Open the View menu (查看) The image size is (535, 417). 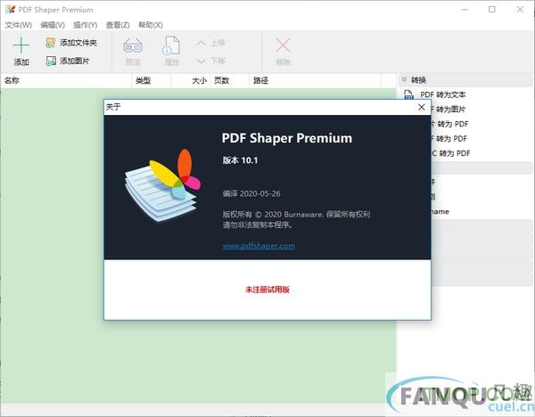[118, 25]
